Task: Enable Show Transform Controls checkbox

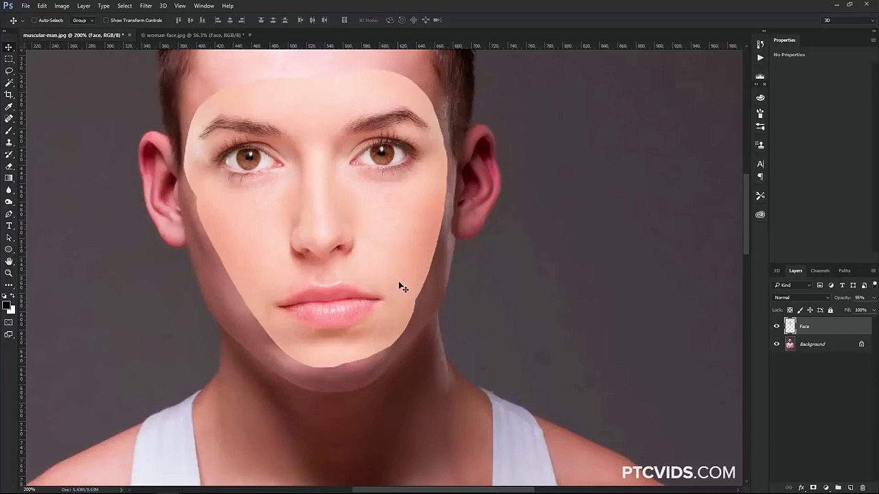Action: click(x=106, y=20)
